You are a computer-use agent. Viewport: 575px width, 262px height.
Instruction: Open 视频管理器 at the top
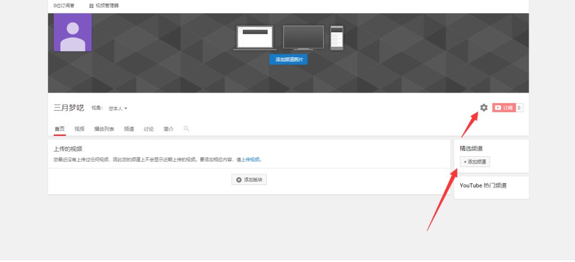tap(104, 6)
